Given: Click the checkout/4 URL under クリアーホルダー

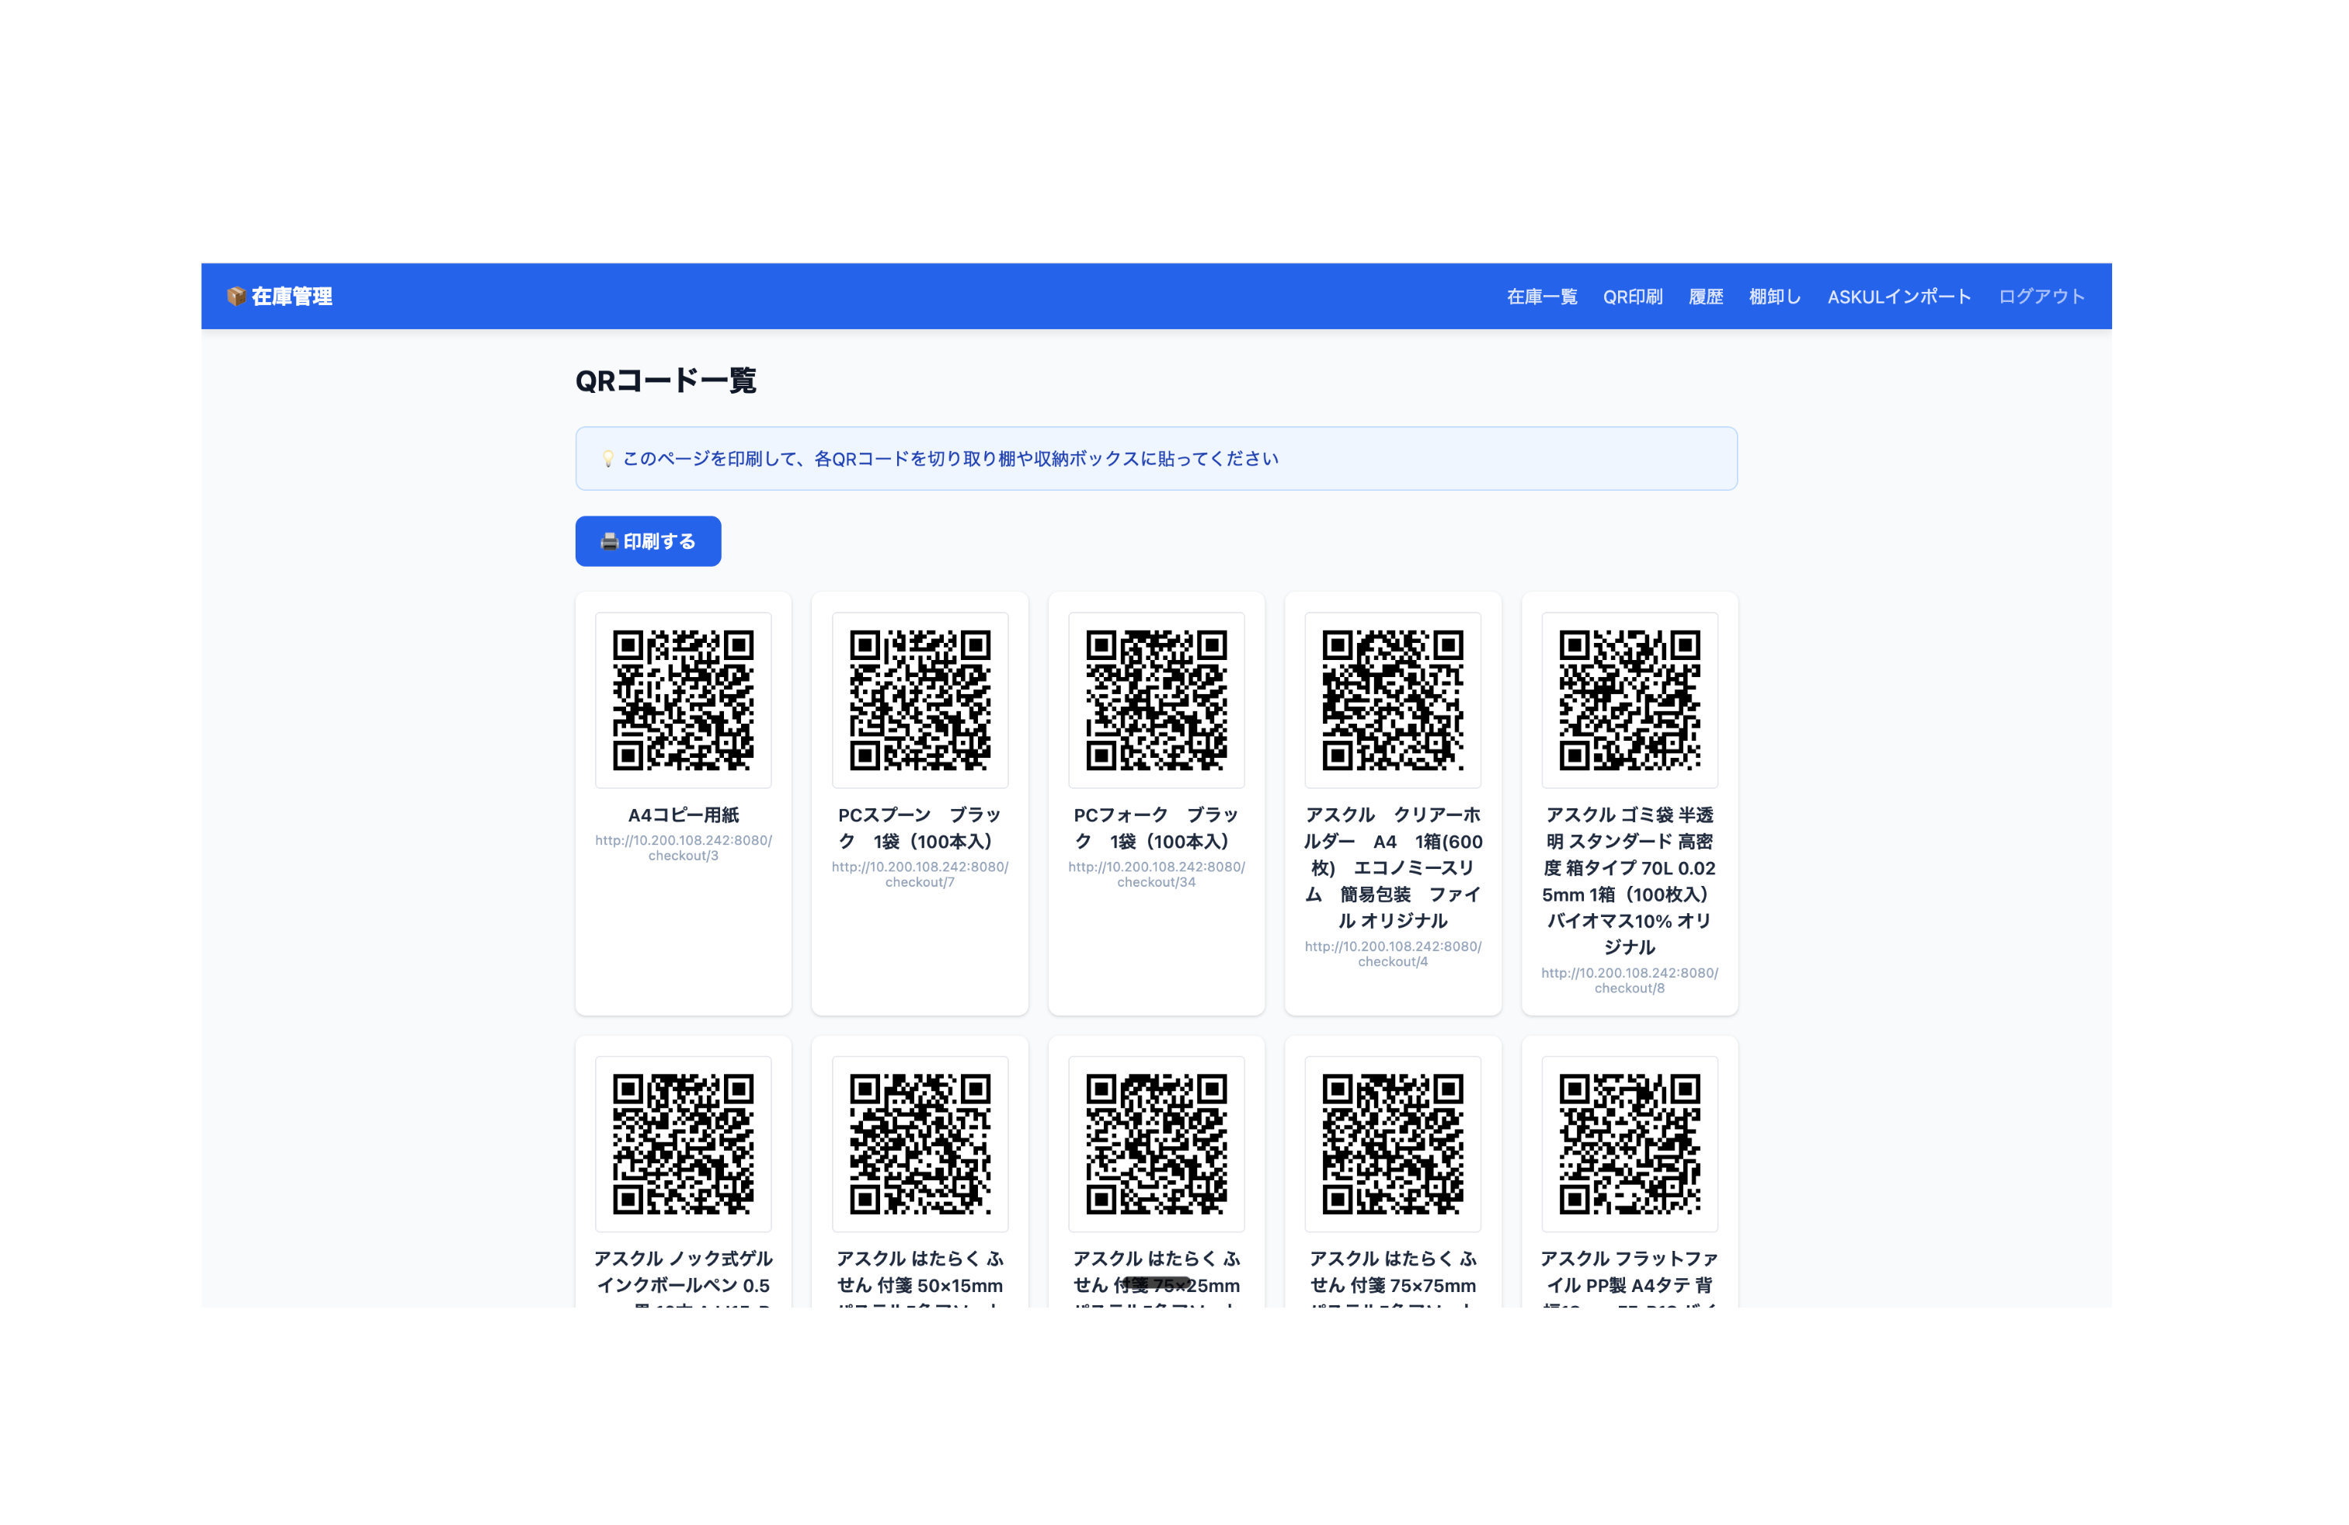Looking at the screenshot, I should click(1393, 954).
